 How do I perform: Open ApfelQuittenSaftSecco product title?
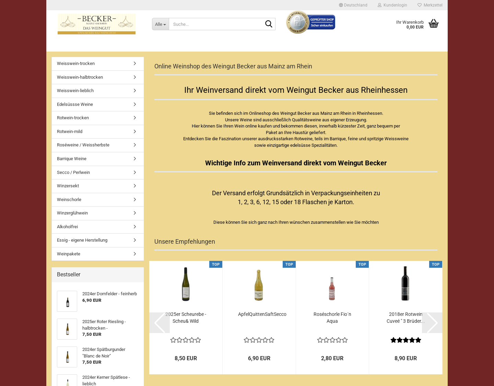click(262, 314)
